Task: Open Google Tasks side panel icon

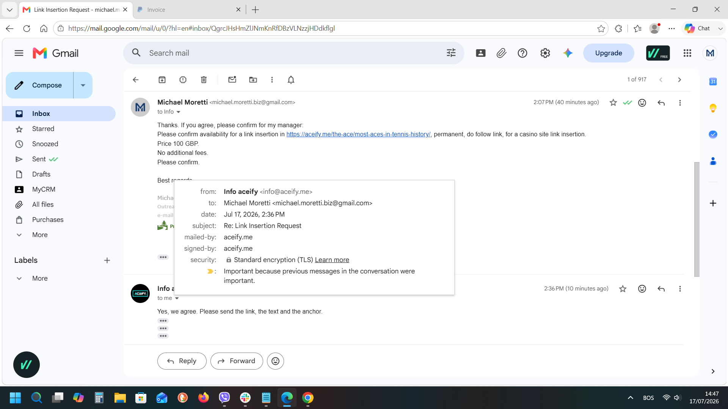Action: pos(713,134)
